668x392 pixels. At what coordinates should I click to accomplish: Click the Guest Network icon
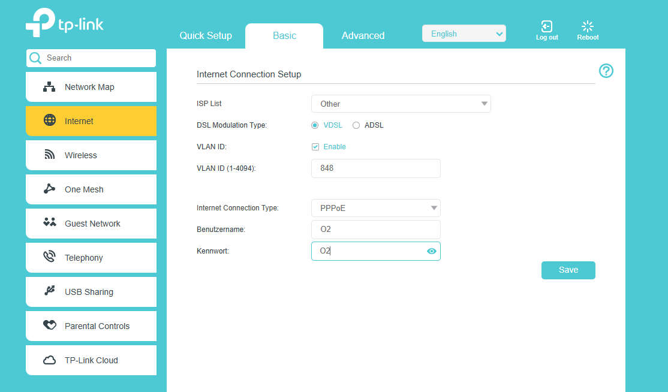coord(50,223)
